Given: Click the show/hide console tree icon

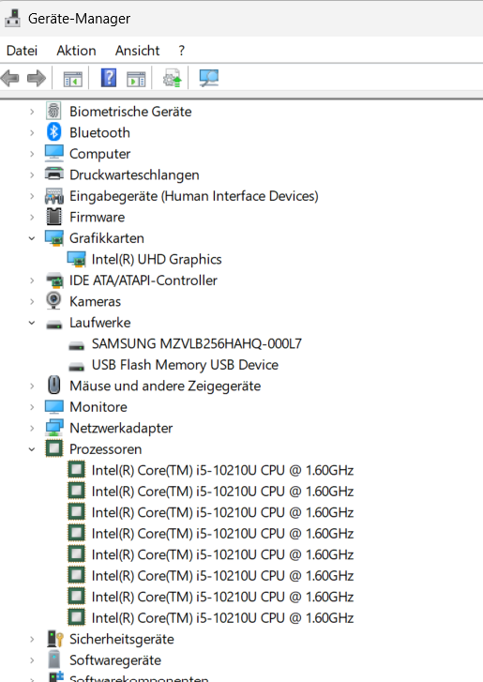Looking at the screenshot, I should click(x=72, y=79).
